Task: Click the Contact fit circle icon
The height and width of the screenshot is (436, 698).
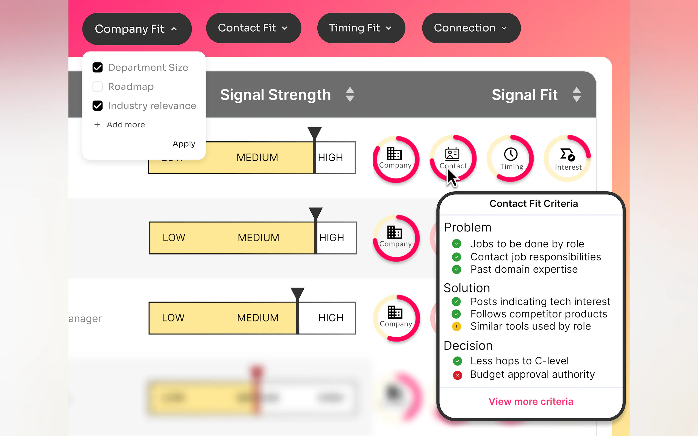Action: (x=452, y=158)
